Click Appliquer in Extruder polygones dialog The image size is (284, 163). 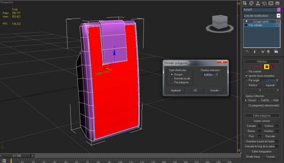176,90
